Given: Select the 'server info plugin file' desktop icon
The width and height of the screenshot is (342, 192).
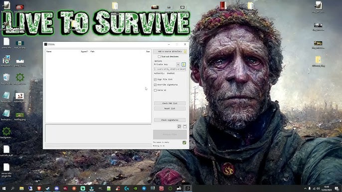Looking at the screenshot, I should pos(6,171).
